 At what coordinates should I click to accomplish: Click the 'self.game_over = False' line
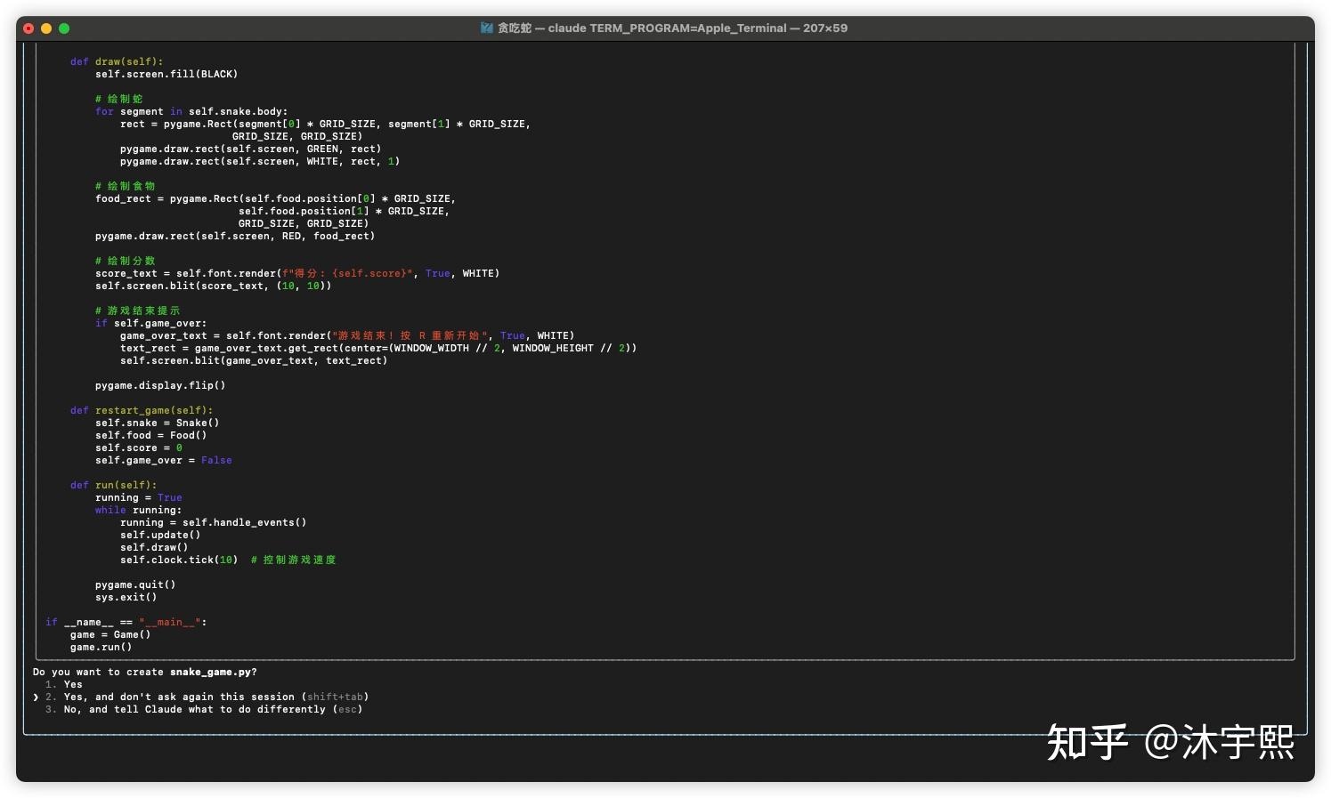tap(163, 460)
